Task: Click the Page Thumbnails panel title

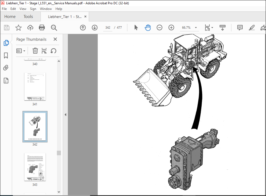Action: pyautogui.click(x=31, y=39)
